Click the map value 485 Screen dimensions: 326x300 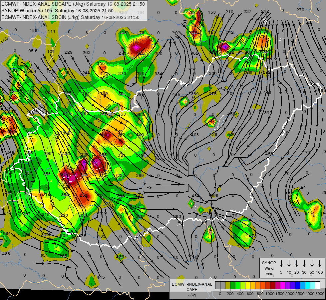(82, 236)
